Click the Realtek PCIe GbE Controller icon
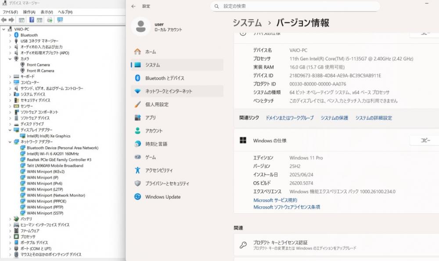 coord(23,160)
